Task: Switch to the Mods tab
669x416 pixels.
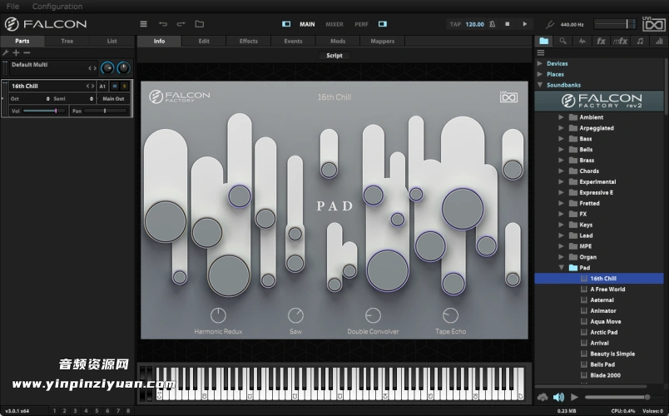Action: click(338, 41)
